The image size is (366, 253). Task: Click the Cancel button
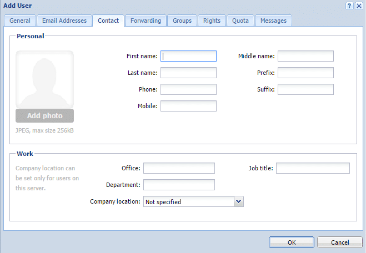coord(340,242)
